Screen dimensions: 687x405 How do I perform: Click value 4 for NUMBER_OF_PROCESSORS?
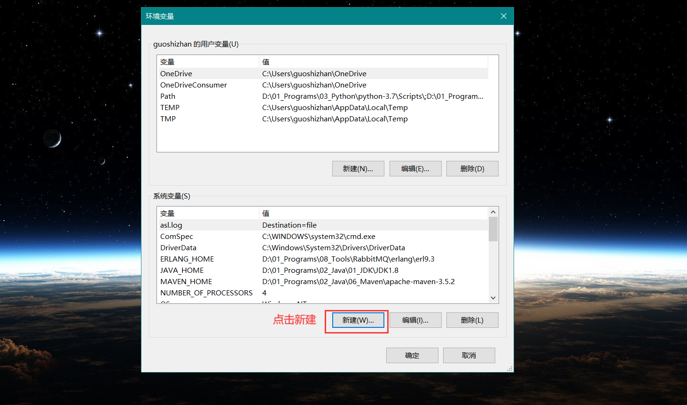pyautogui.click(x=264, y=293)
